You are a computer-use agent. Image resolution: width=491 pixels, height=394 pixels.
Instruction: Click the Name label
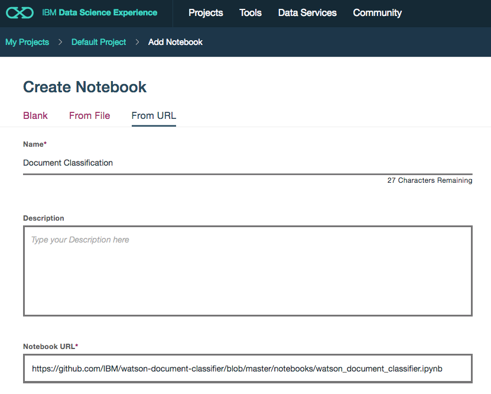tap(35, 144)
